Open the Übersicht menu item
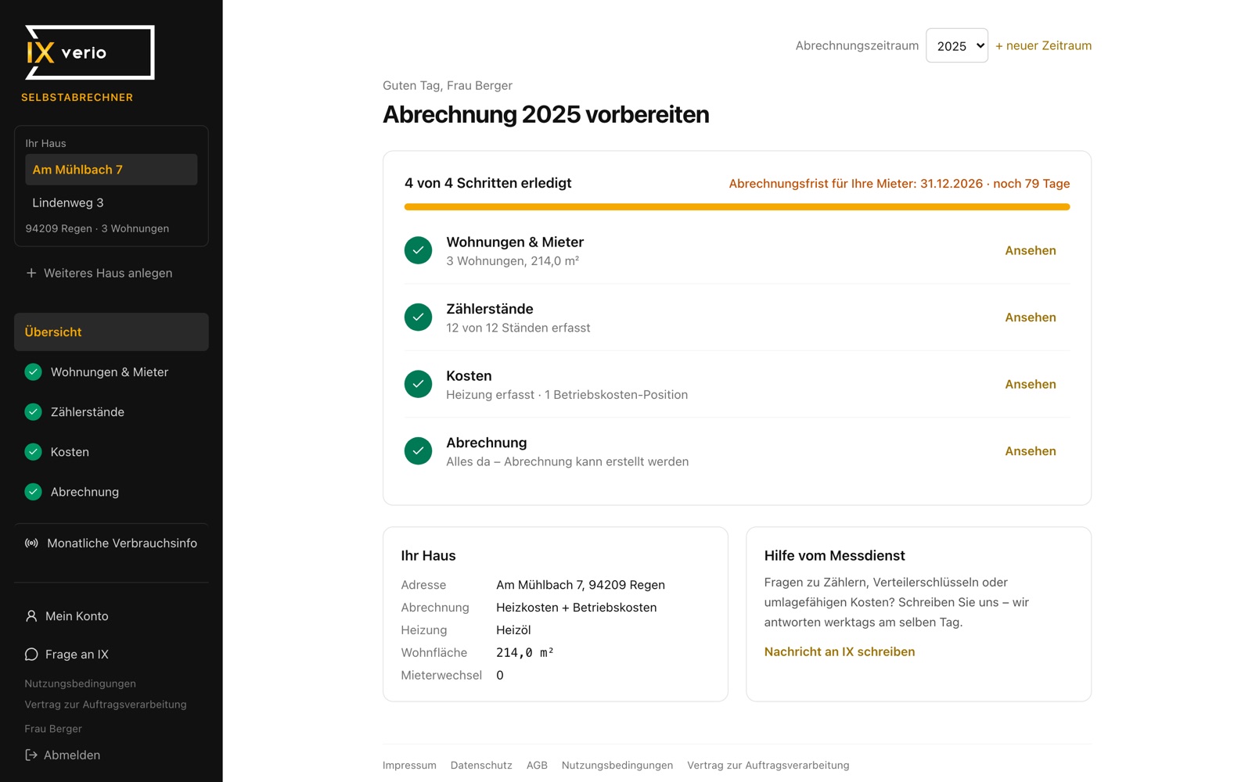This screenshot has width=1252, height=782. click(x=111, y=332)
